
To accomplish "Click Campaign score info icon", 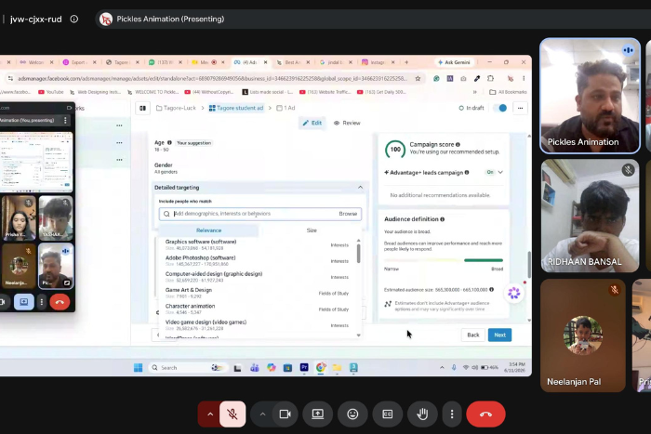I will pos(458,144).
